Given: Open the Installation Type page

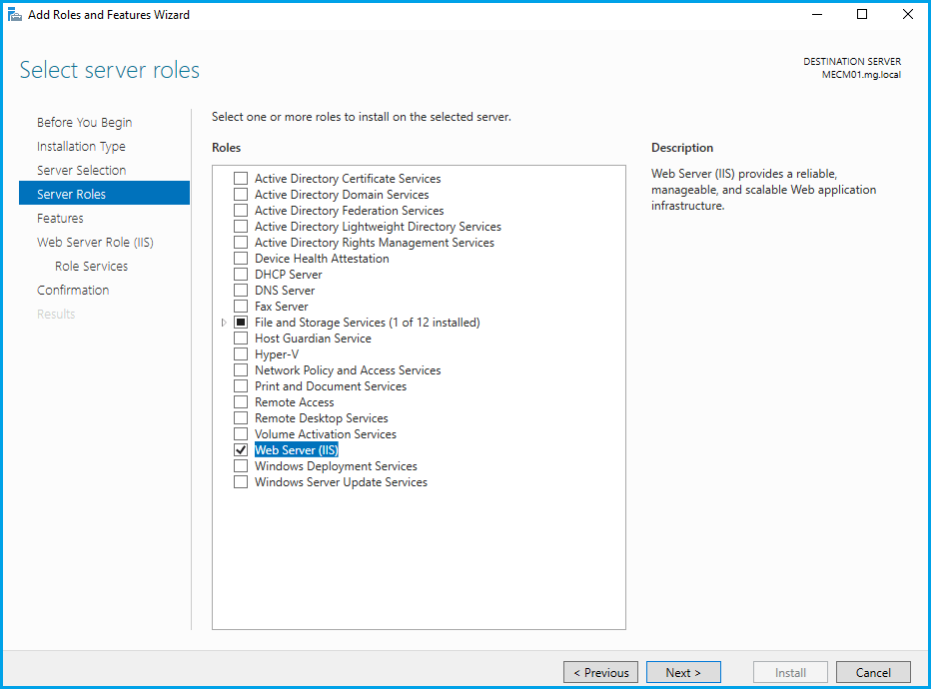Looking at the screenshot, I should point(81,147).
